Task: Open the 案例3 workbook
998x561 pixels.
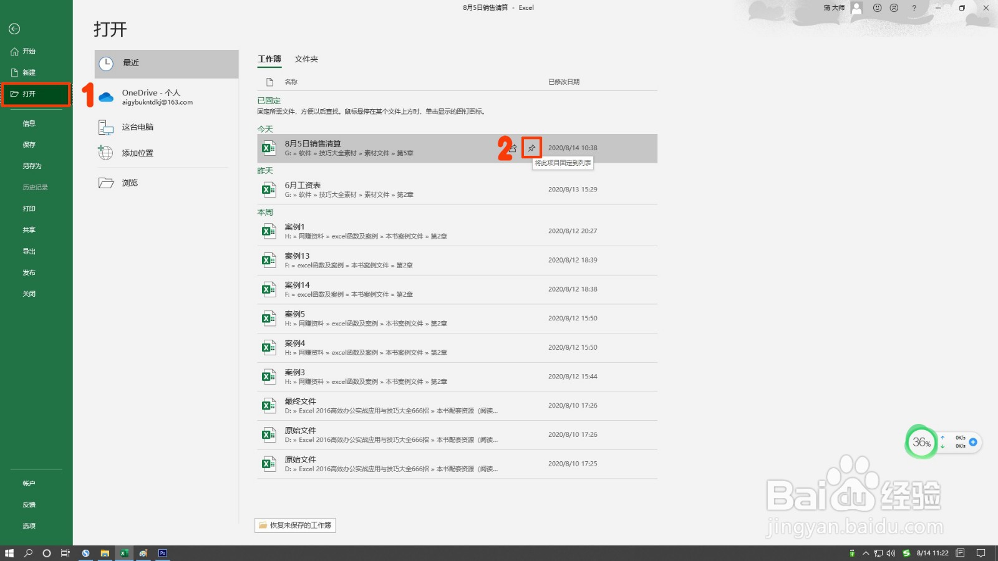Action: 457,376
